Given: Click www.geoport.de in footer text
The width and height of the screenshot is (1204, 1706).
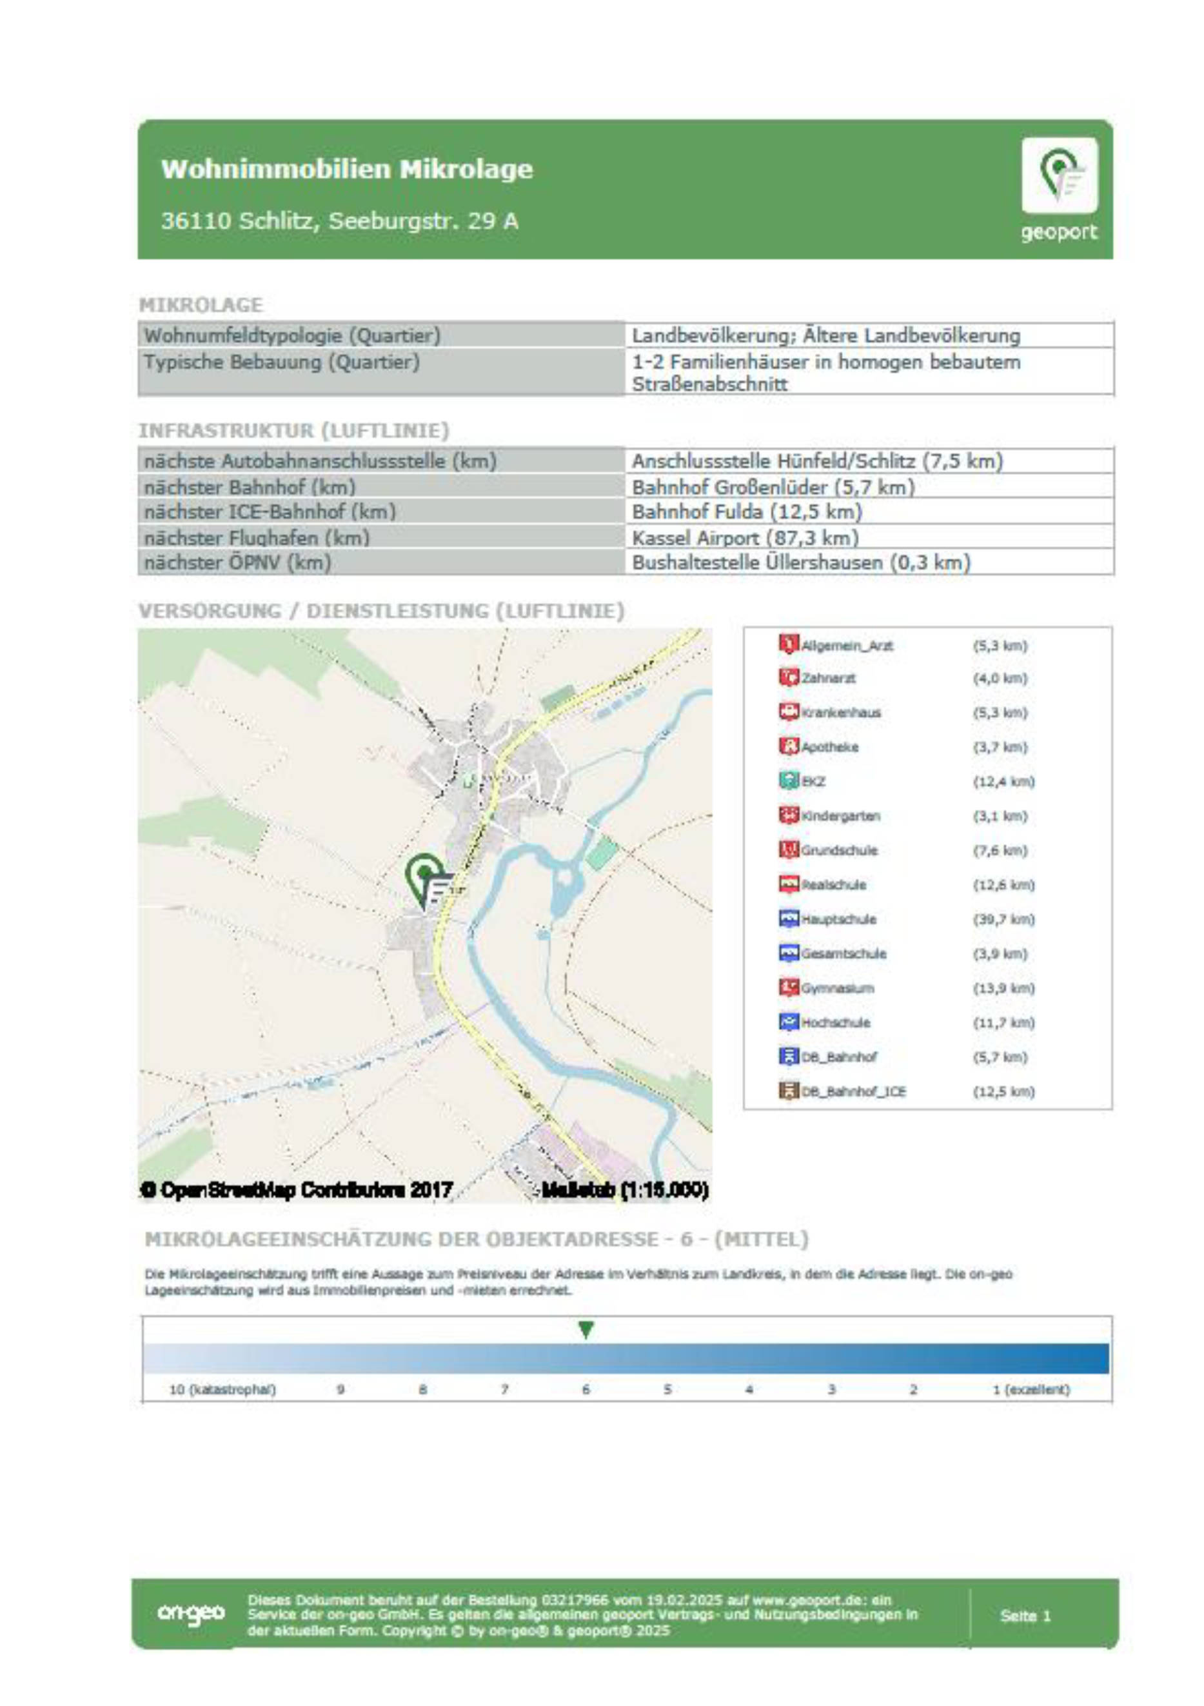Looking at the screenshot, I should [x=807, y=1600].
